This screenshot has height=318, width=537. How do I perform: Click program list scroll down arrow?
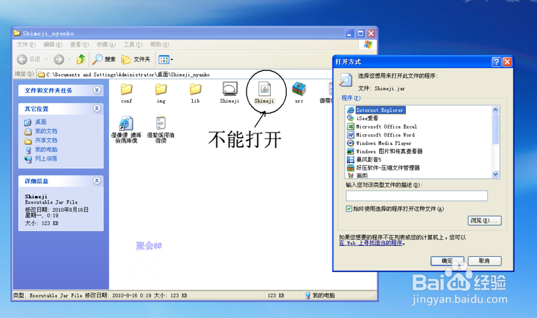[x=495, y=174]
